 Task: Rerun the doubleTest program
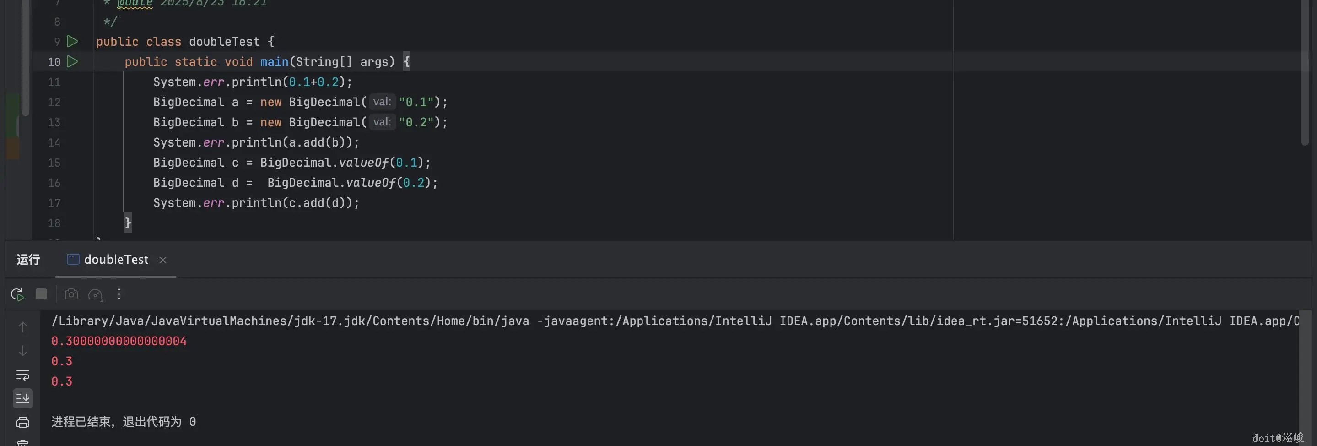(x=17, y=294)
